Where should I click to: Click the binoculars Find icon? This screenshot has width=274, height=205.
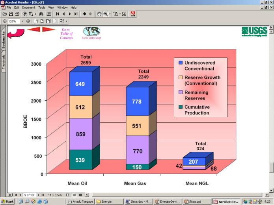tap(41, 14)
